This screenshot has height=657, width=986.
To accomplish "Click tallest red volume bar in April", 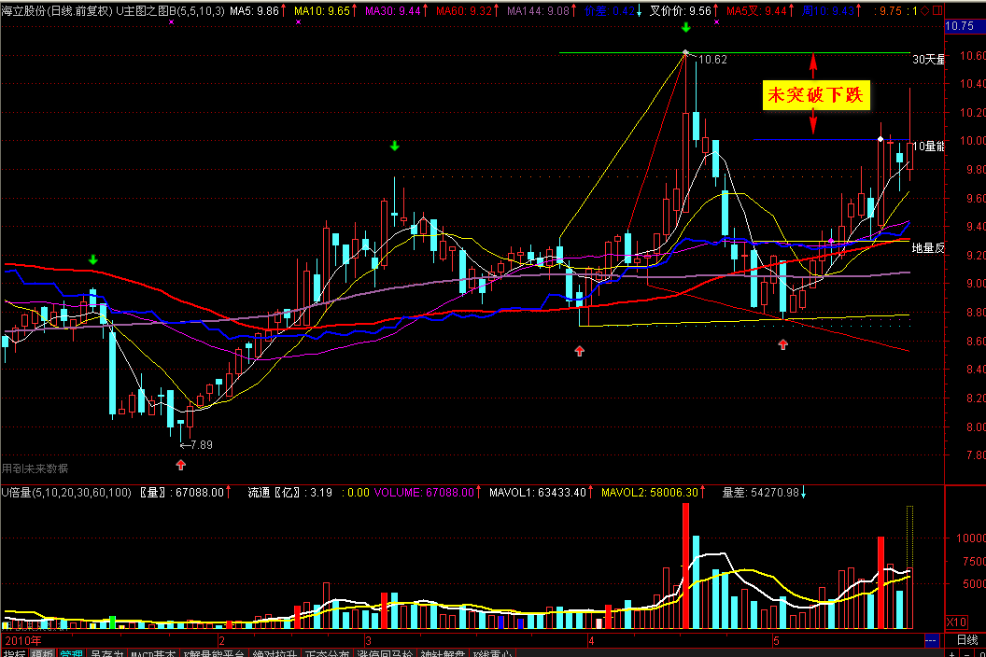I will click(685, 566).
